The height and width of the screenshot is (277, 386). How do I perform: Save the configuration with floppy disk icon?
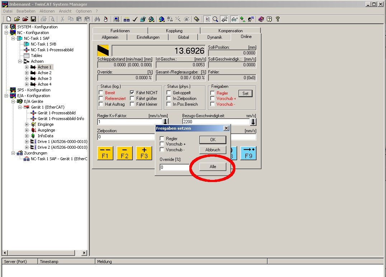click(x=33, y=19)
